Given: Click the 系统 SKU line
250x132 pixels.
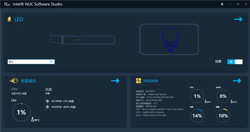Looking at the screenshot, I should click(149, 100).
